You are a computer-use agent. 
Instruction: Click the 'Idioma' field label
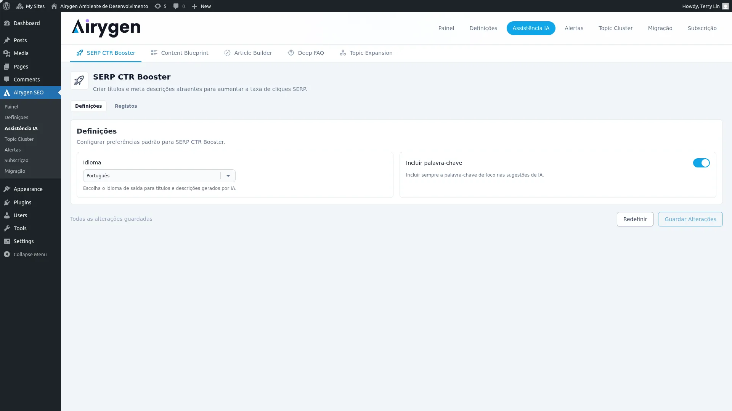[92, 162]
